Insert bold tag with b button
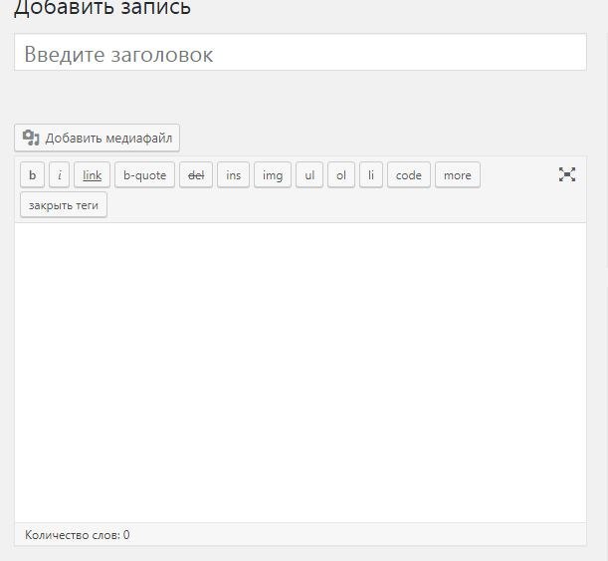 pos(32,175)
